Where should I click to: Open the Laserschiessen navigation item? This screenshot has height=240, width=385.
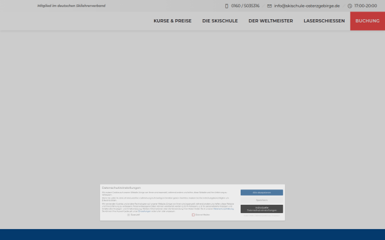click(x=324, y=21)
